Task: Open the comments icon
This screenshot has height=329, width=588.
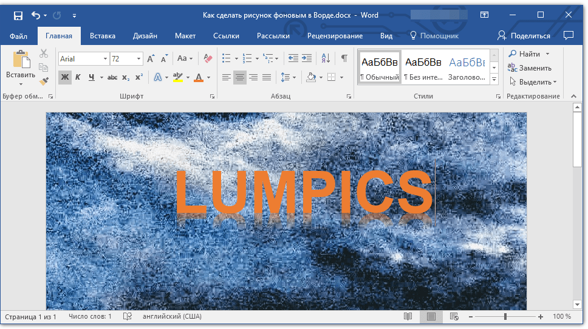Action: click(x=569, y=36)
